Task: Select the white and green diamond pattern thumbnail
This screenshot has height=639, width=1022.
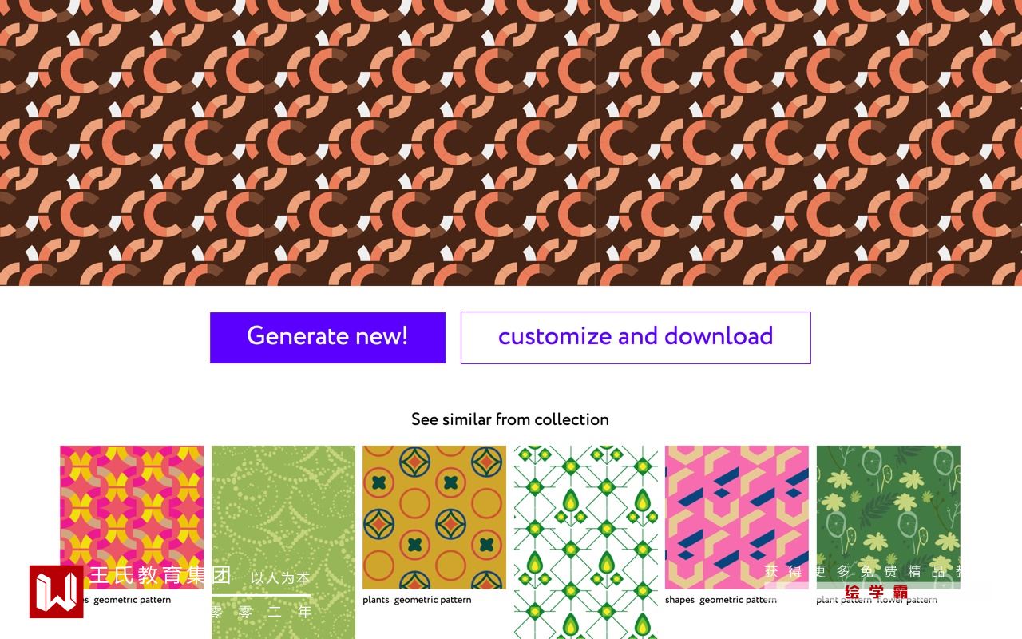Action: (586, 542)
